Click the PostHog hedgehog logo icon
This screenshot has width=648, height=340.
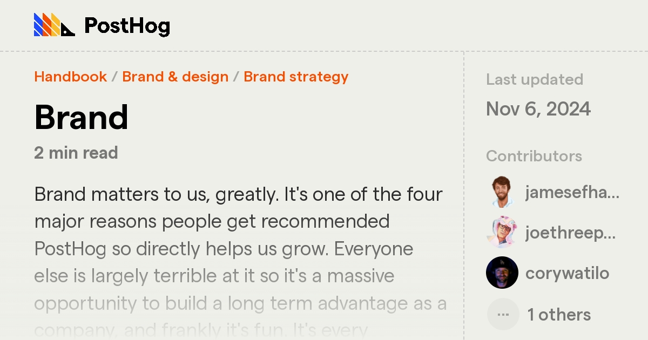pyautogui.click(x=53, y=24)
